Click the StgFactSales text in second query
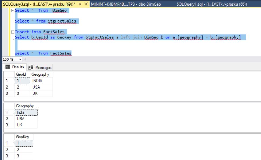261x160 pixels. pos(62,21)
